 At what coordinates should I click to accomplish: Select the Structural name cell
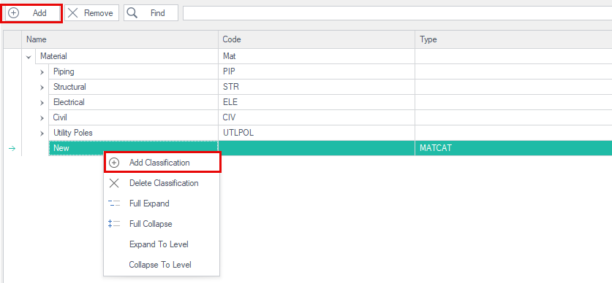[x=134, y=87]
